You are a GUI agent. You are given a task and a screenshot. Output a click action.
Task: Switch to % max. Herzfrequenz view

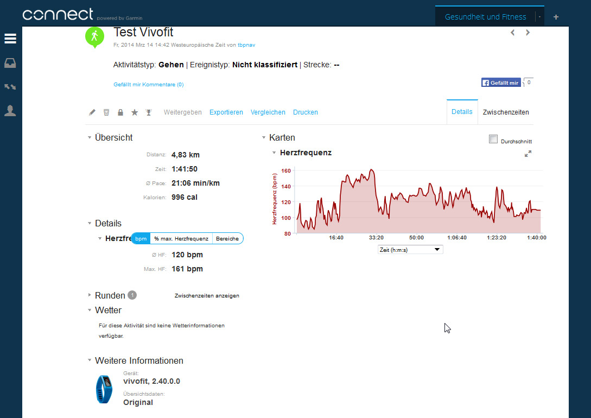pos(181,239)
